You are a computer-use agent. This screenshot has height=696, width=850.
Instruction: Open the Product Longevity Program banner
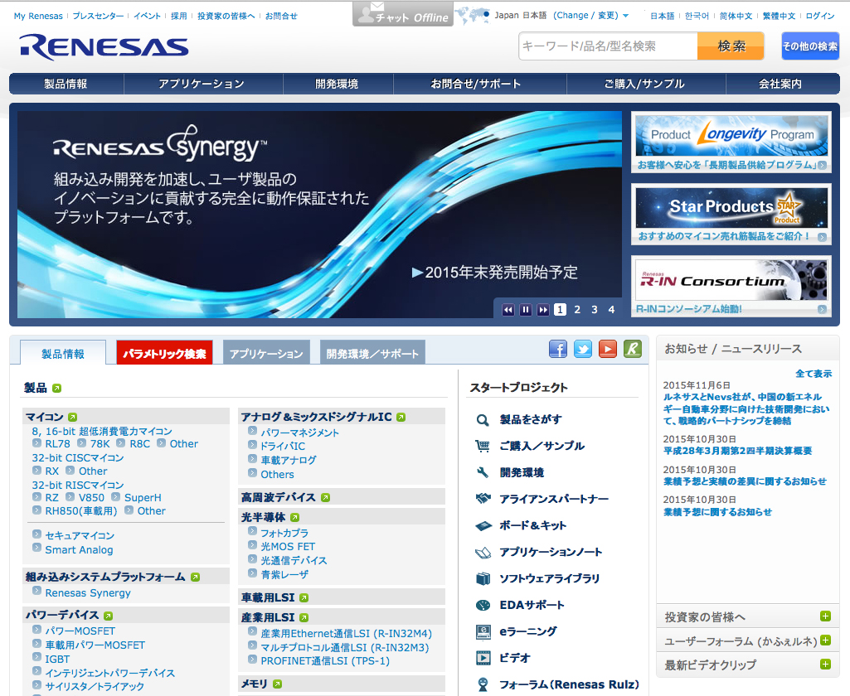click(731, 143)
